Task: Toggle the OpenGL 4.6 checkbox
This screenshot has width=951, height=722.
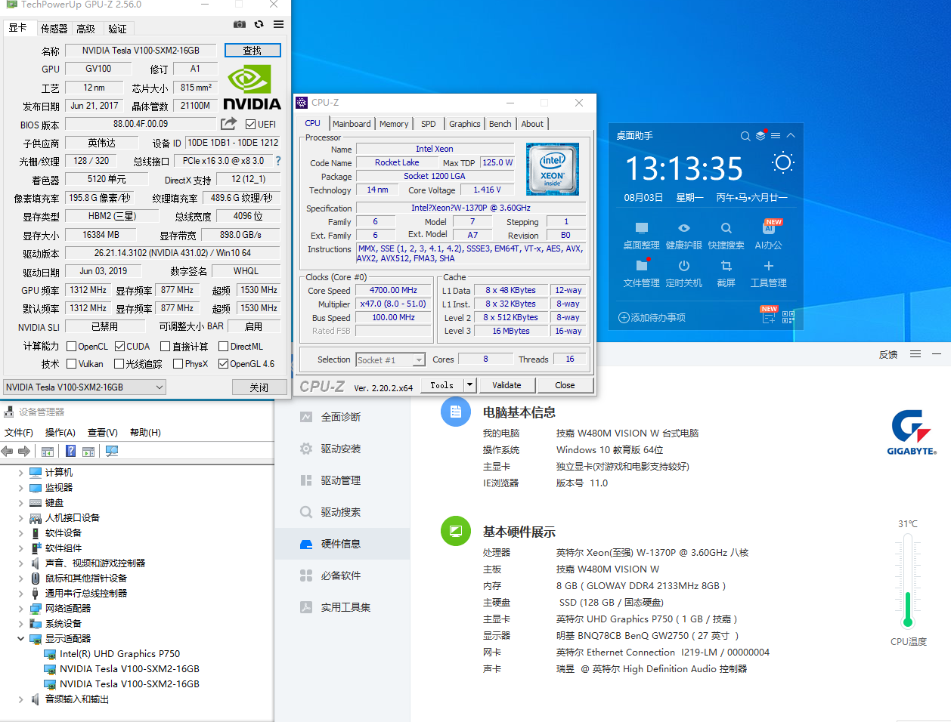Action: tap(224, 364)
